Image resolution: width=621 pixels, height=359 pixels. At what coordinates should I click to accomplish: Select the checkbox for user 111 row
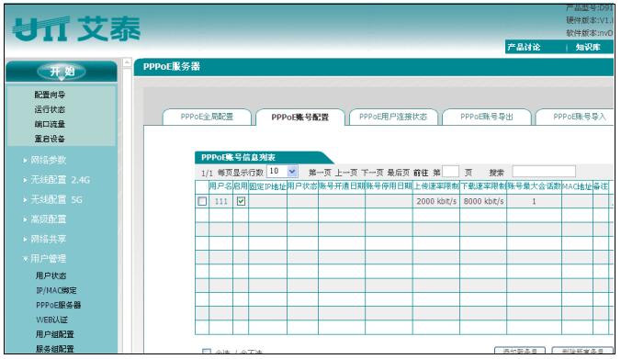(x=202, y=201)
